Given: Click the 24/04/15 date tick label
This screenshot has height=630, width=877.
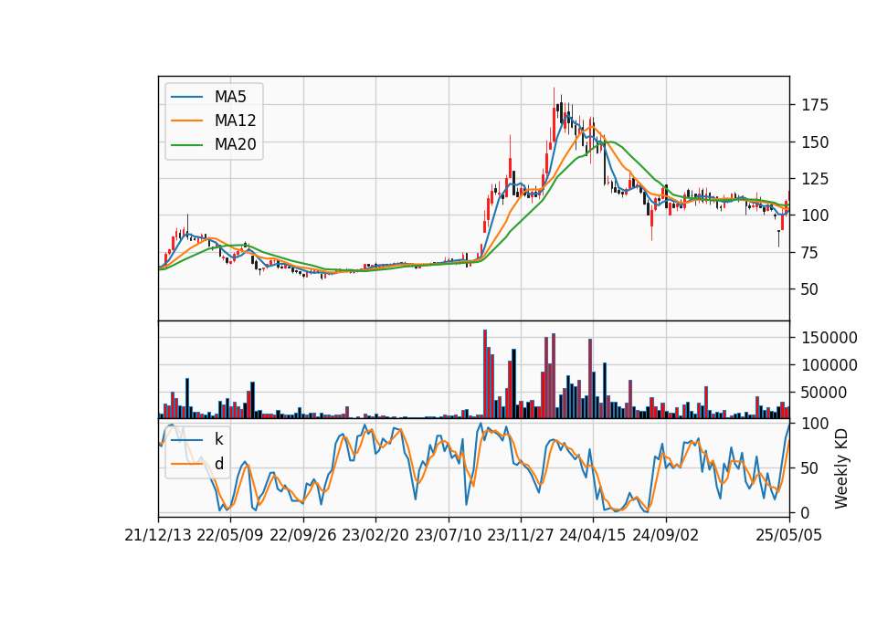Looking at the screenshot, I should click(x=593, y=536).
